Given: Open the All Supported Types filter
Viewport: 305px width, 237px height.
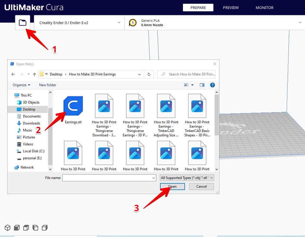Looking at the screenshot, I should (187, 178).
